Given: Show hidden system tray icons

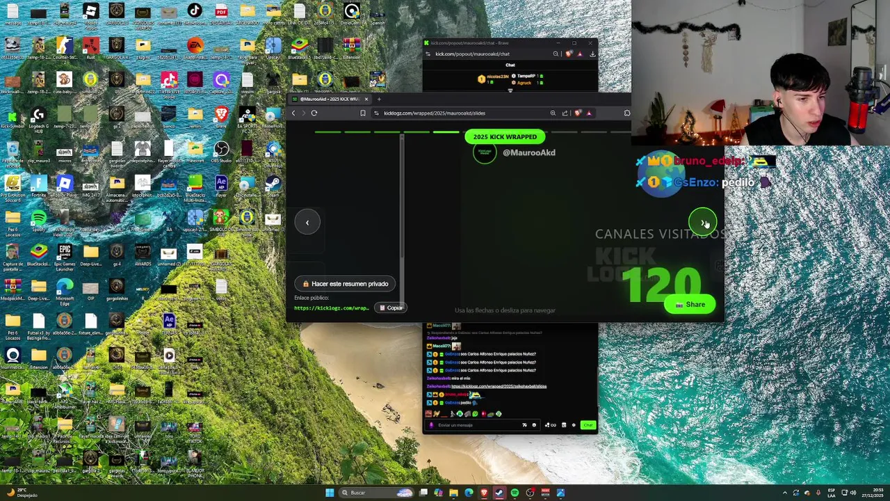Looking at the screenshot, I should [x=785, y=493].
